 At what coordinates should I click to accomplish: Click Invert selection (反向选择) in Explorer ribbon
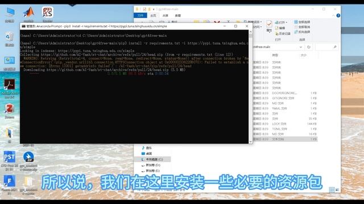(302, 32)
